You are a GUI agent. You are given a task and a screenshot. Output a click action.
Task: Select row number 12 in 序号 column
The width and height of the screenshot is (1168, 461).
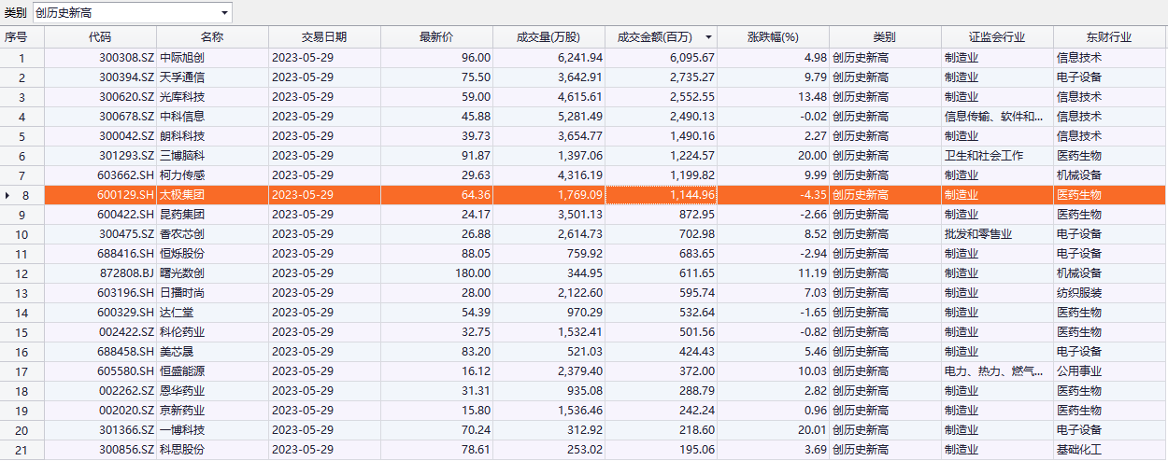tap(23, 273)
